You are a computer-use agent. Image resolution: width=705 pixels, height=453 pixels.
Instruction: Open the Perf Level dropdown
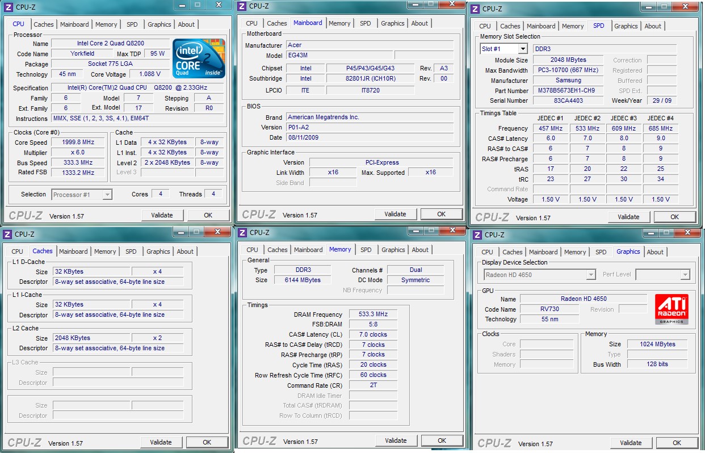[x=685, y=275]
